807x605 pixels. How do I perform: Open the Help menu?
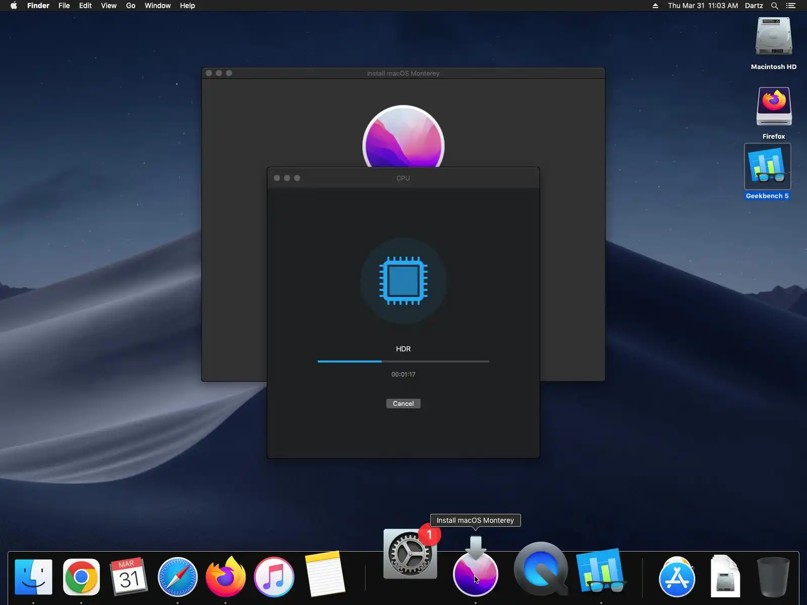(187, 6)
